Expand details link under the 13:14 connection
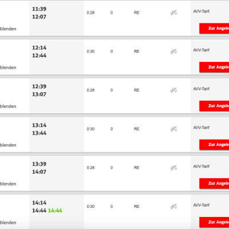The width and height of the screenshot is (229, 229). tap(8, 145)
